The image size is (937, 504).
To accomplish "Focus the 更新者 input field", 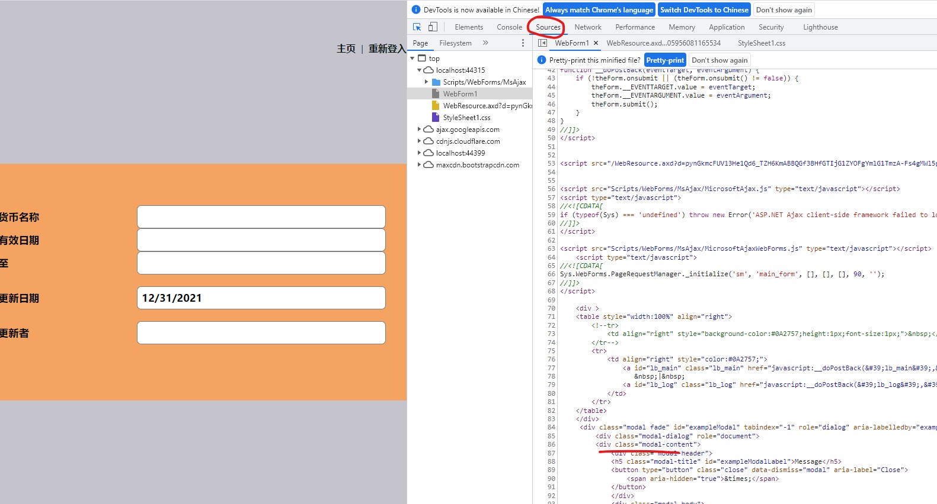I will (261, 332).
